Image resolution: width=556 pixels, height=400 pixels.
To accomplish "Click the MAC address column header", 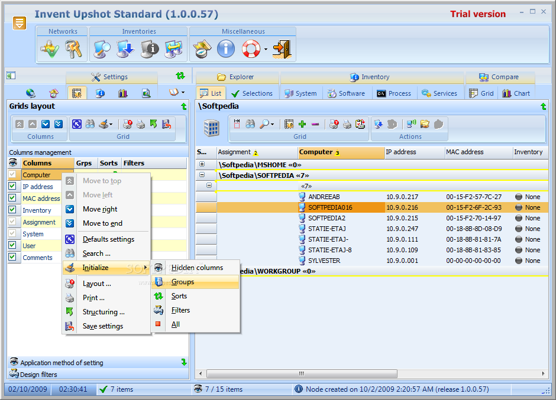I will pyautogui.click(x=479, y=152).
